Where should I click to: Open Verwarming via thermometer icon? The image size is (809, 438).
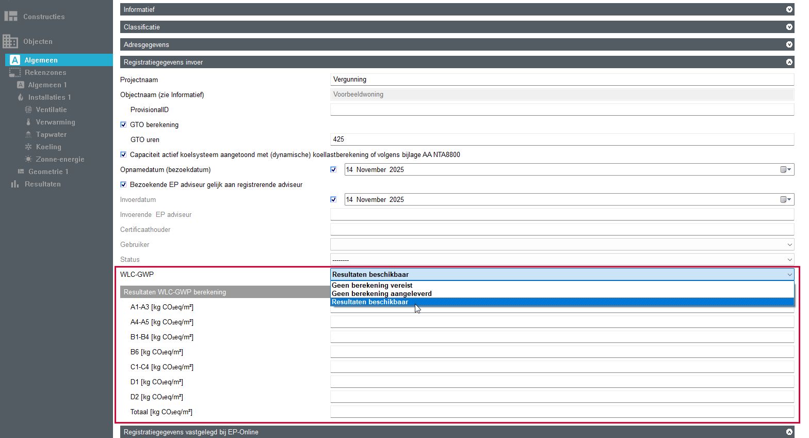28,122
